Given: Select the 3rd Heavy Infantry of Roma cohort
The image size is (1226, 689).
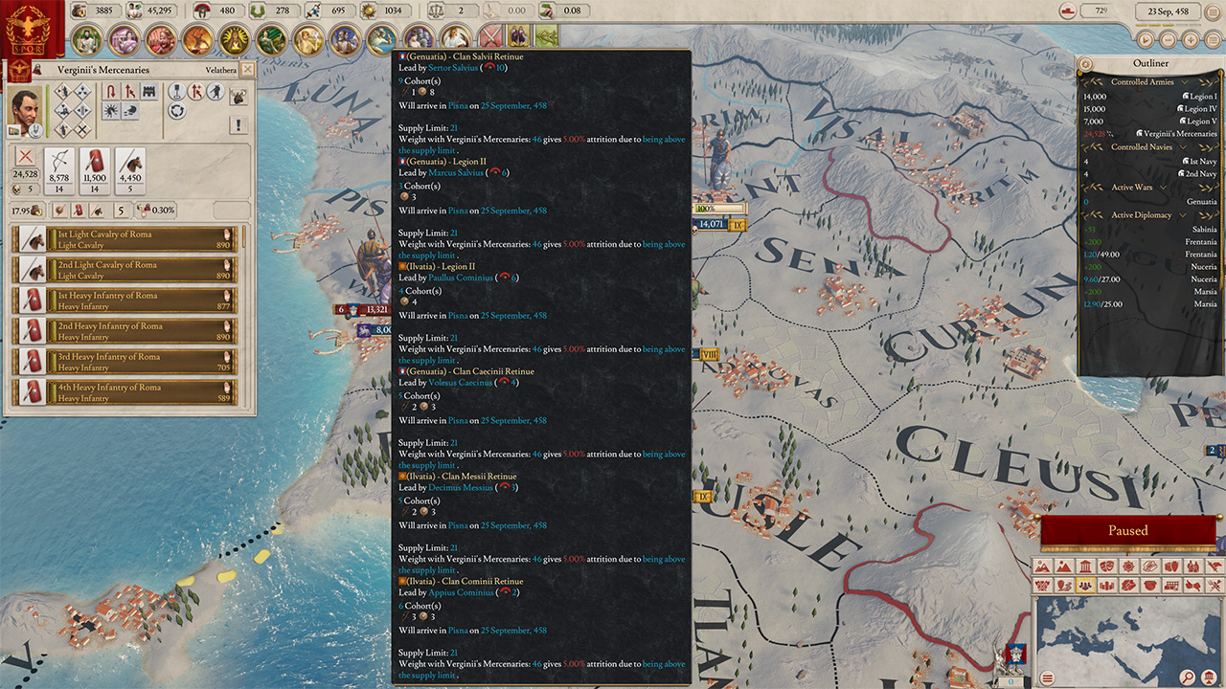Looking at the screenshot, I should pos(126,362).
